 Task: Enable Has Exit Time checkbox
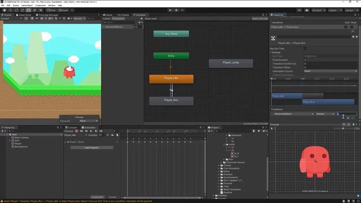coord(305,48)
